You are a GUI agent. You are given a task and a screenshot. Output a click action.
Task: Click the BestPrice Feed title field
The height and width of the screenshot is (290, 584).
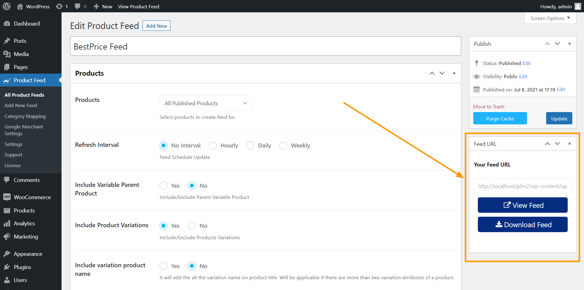(266, 46)
